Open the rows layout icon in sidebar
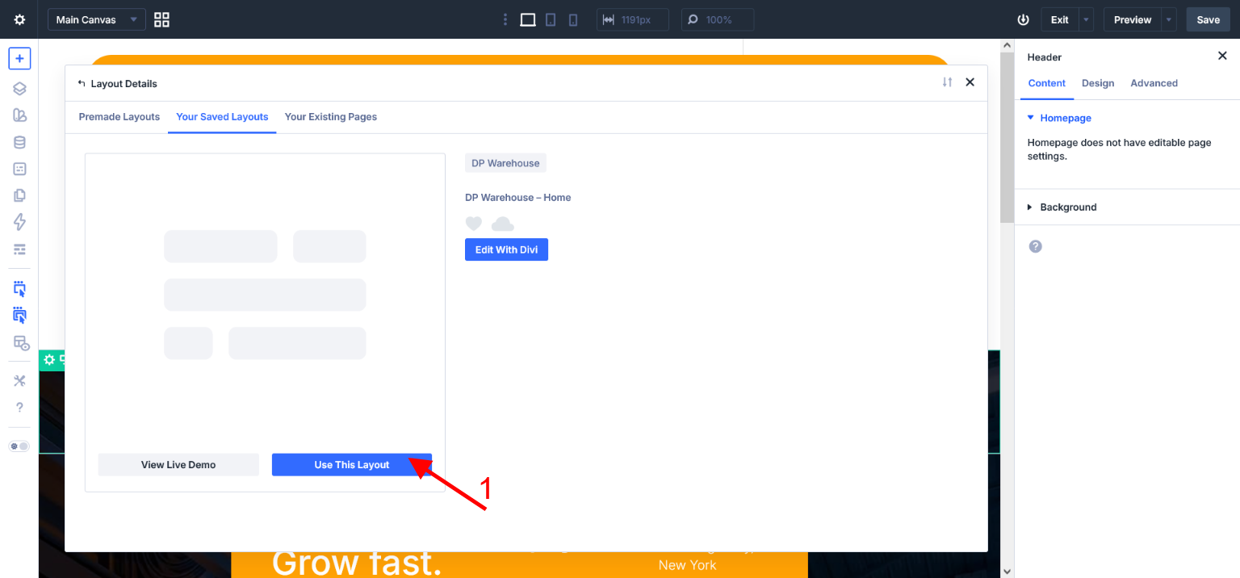Screen dimensions: 1240x578 (x=20, y=249)
